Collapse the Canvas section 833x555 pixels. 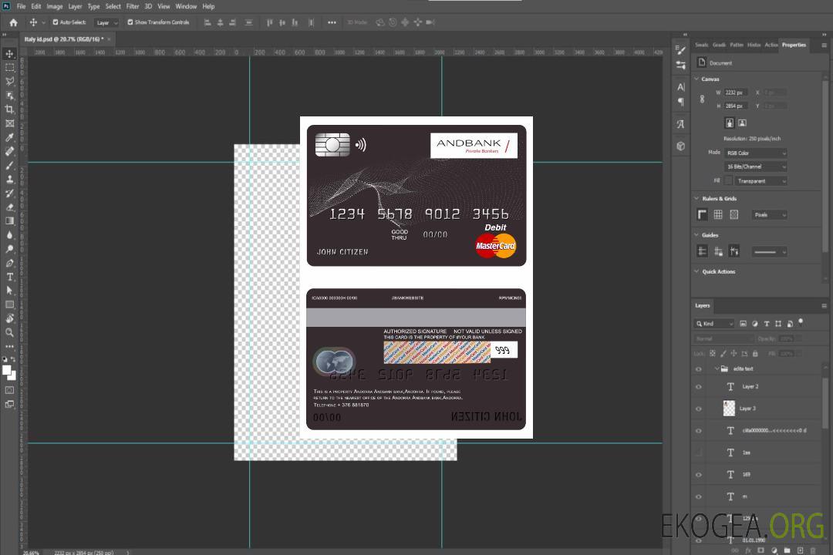point(697,79)
